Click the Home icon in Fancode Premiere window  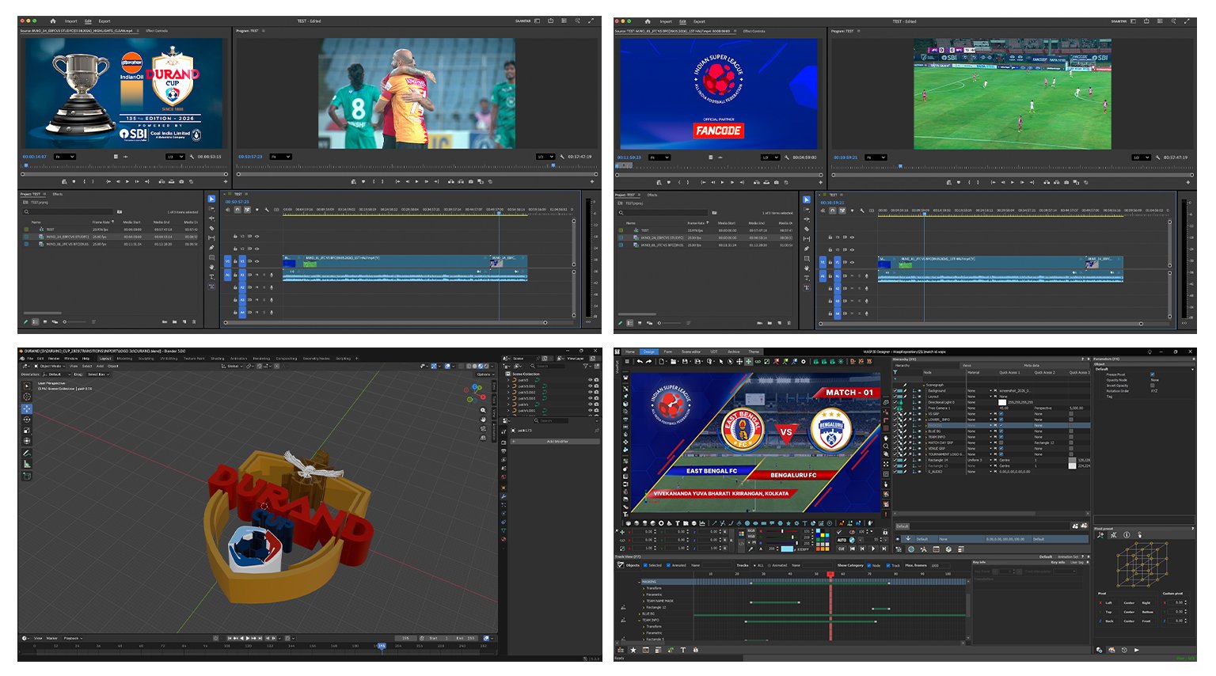click(648, 21)
